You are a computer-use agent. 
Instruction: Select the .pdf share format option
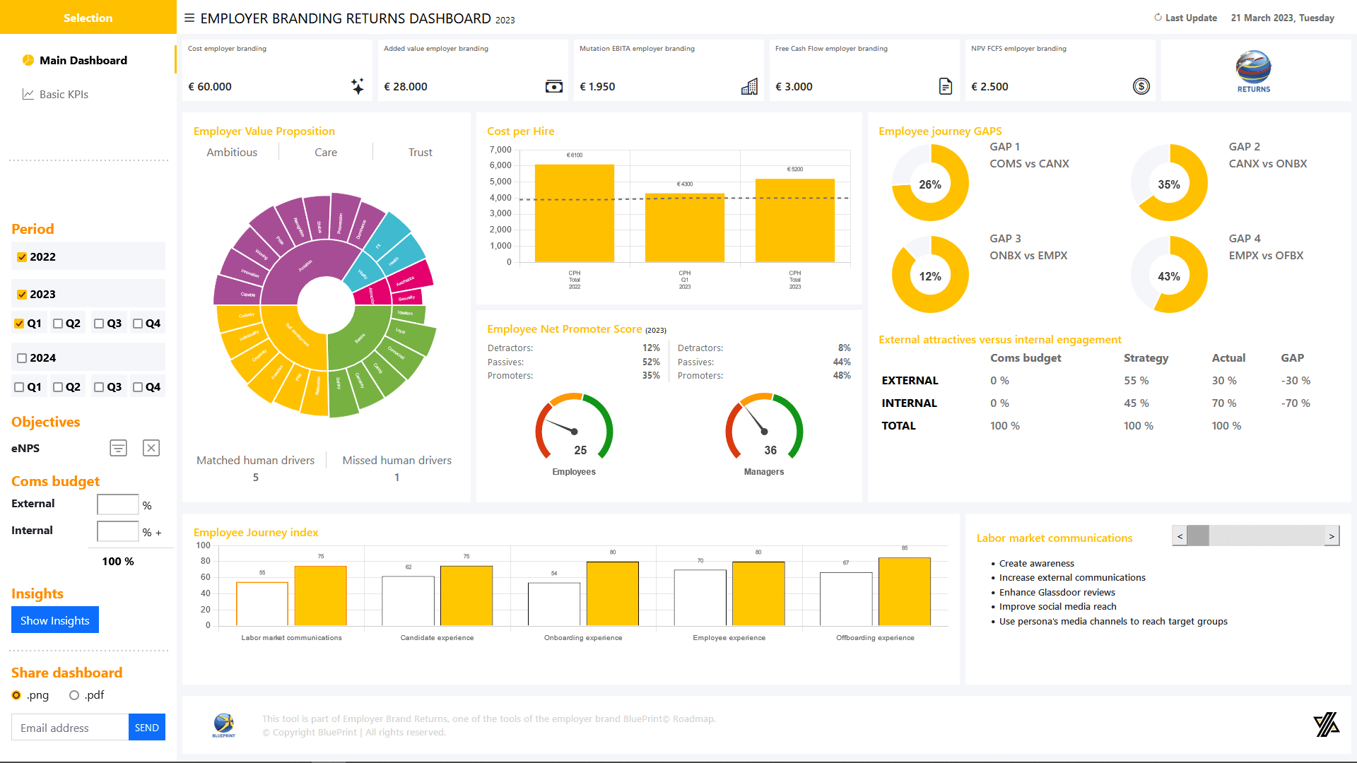pyautogui.click(x=74, y=695)
